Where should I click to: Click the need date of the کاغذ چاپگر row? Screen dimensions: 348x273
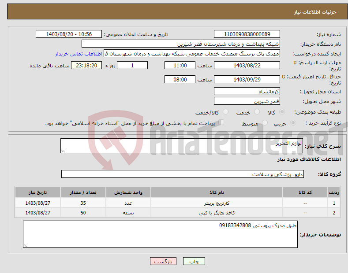pyautogui.click(x=38, y=213)
